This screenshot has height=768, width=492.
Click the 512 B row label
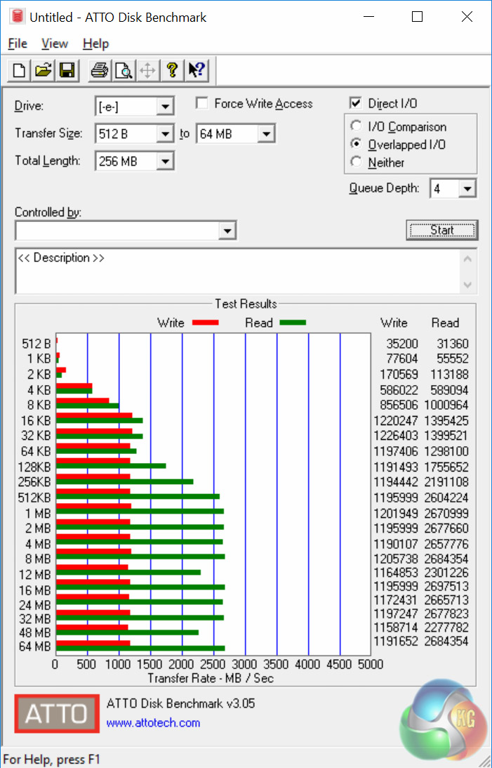[36, 344]
